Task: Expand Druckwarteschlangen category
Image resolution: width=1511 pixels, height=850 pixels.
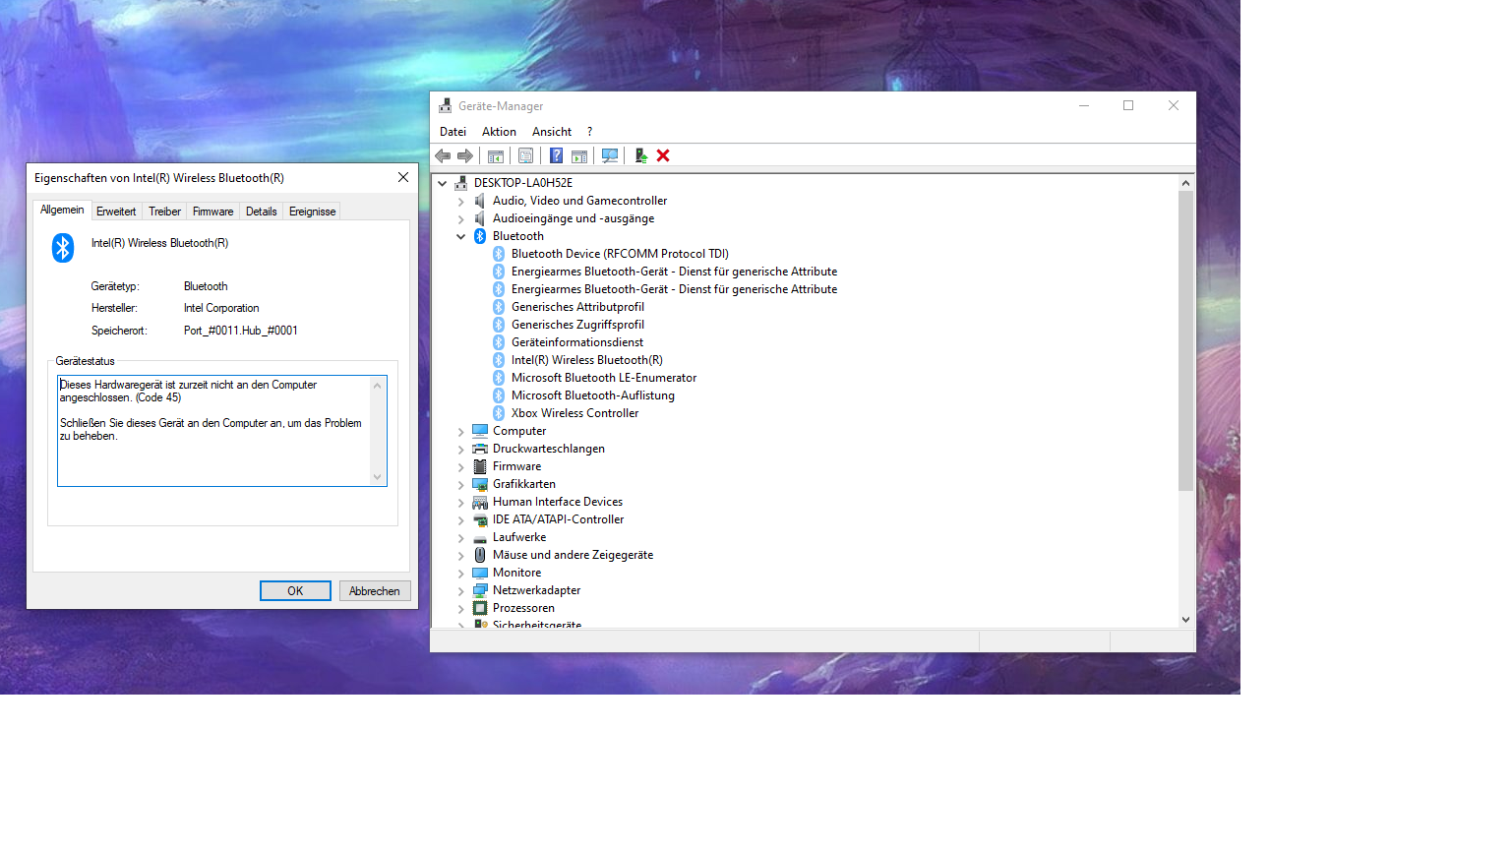Action: point(461,449)
